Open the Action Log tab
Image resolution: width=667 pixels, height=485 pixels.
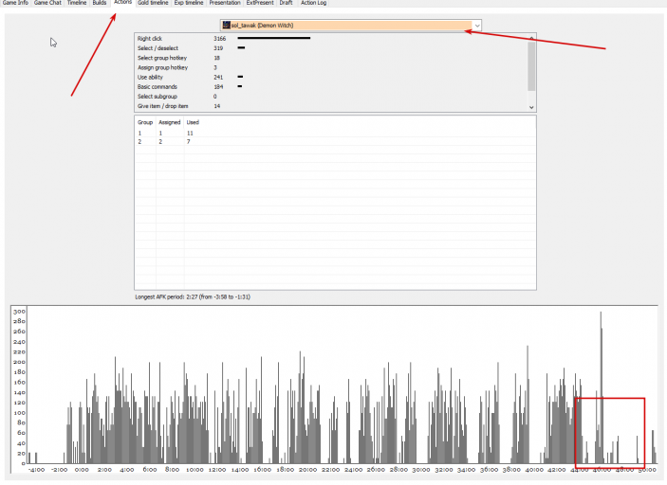point(313,3)
